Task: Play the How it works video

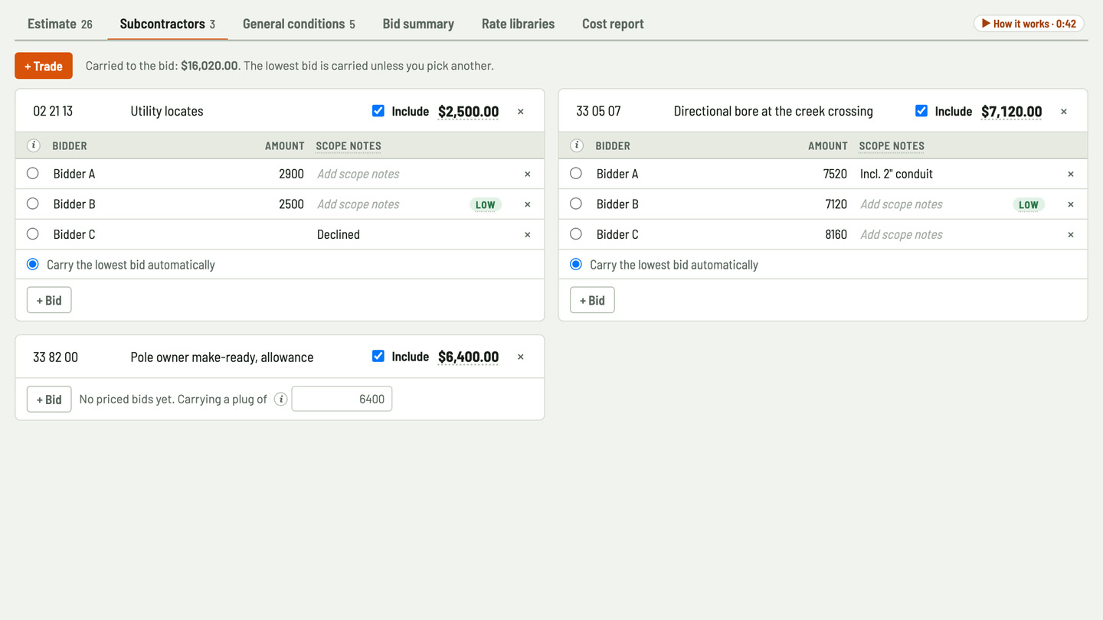Action: click(x=1029, y=24)
